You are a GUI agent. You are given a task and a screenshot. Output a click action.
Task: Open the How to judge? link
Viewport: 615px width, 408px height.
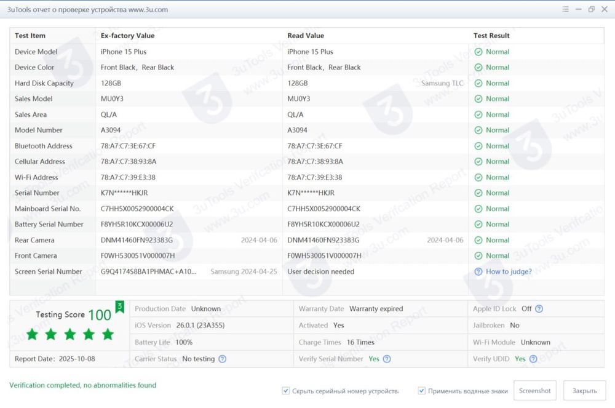509,271
